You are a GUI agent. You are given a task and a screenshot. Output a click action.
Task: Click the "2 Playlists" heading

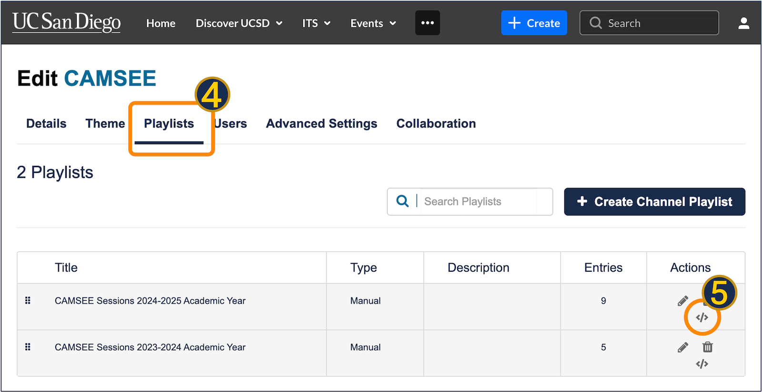coord(55,172)
